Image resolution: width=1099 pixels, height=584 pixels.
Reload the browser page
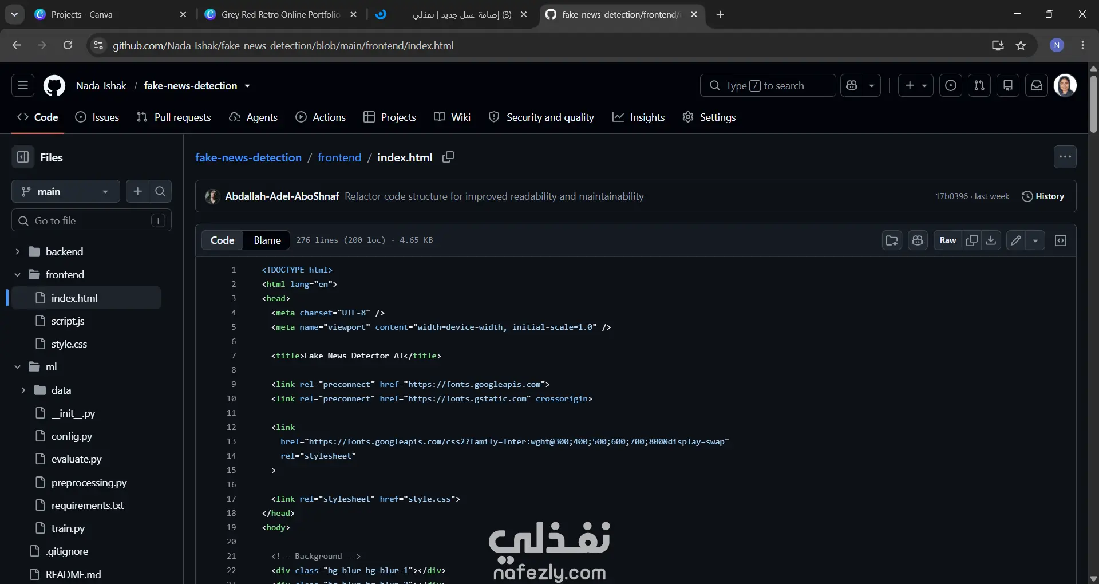pyautogui.click(x=68, y=45)
